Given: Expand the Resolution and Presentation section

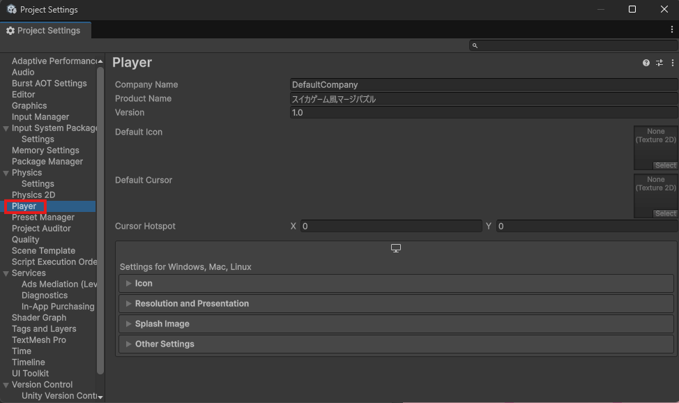Looking at the screenshot, I should click(396, 304).
